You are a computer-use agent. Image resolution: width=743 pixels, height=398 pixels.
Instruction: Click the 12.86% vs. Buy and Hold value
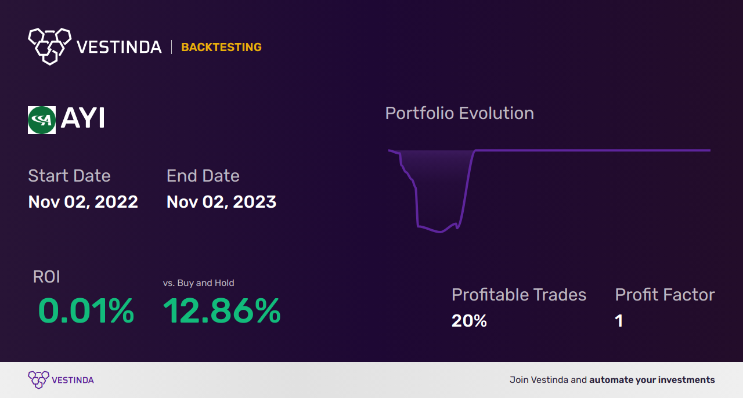tap(222, 311)
